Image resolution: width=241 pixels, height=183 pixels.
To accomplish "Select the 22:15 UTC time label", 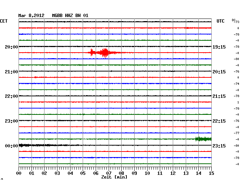I will (x=219, y=121).
